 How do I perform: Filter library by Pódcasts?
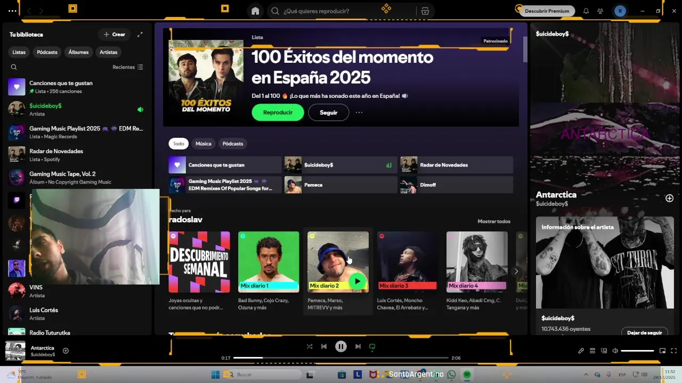point(47,52)
